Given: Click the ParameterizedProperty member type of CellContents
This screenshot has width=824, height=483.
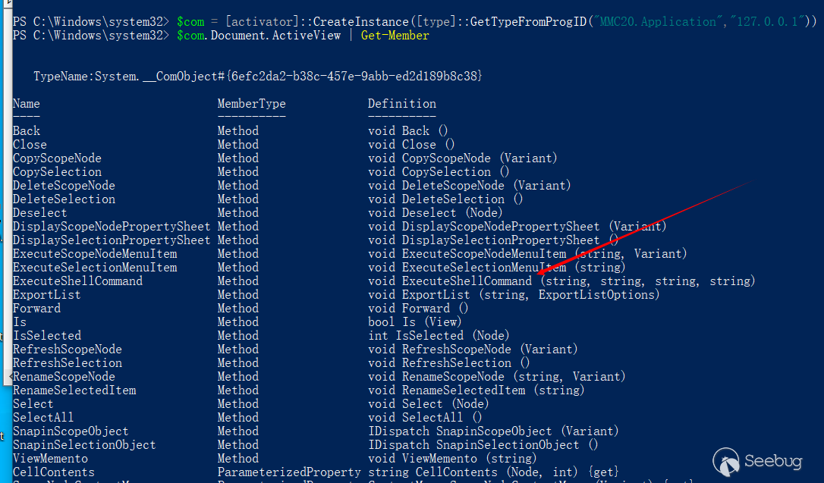Looking at the screenshot, I should pyautogui.click(x=289, y=472).
